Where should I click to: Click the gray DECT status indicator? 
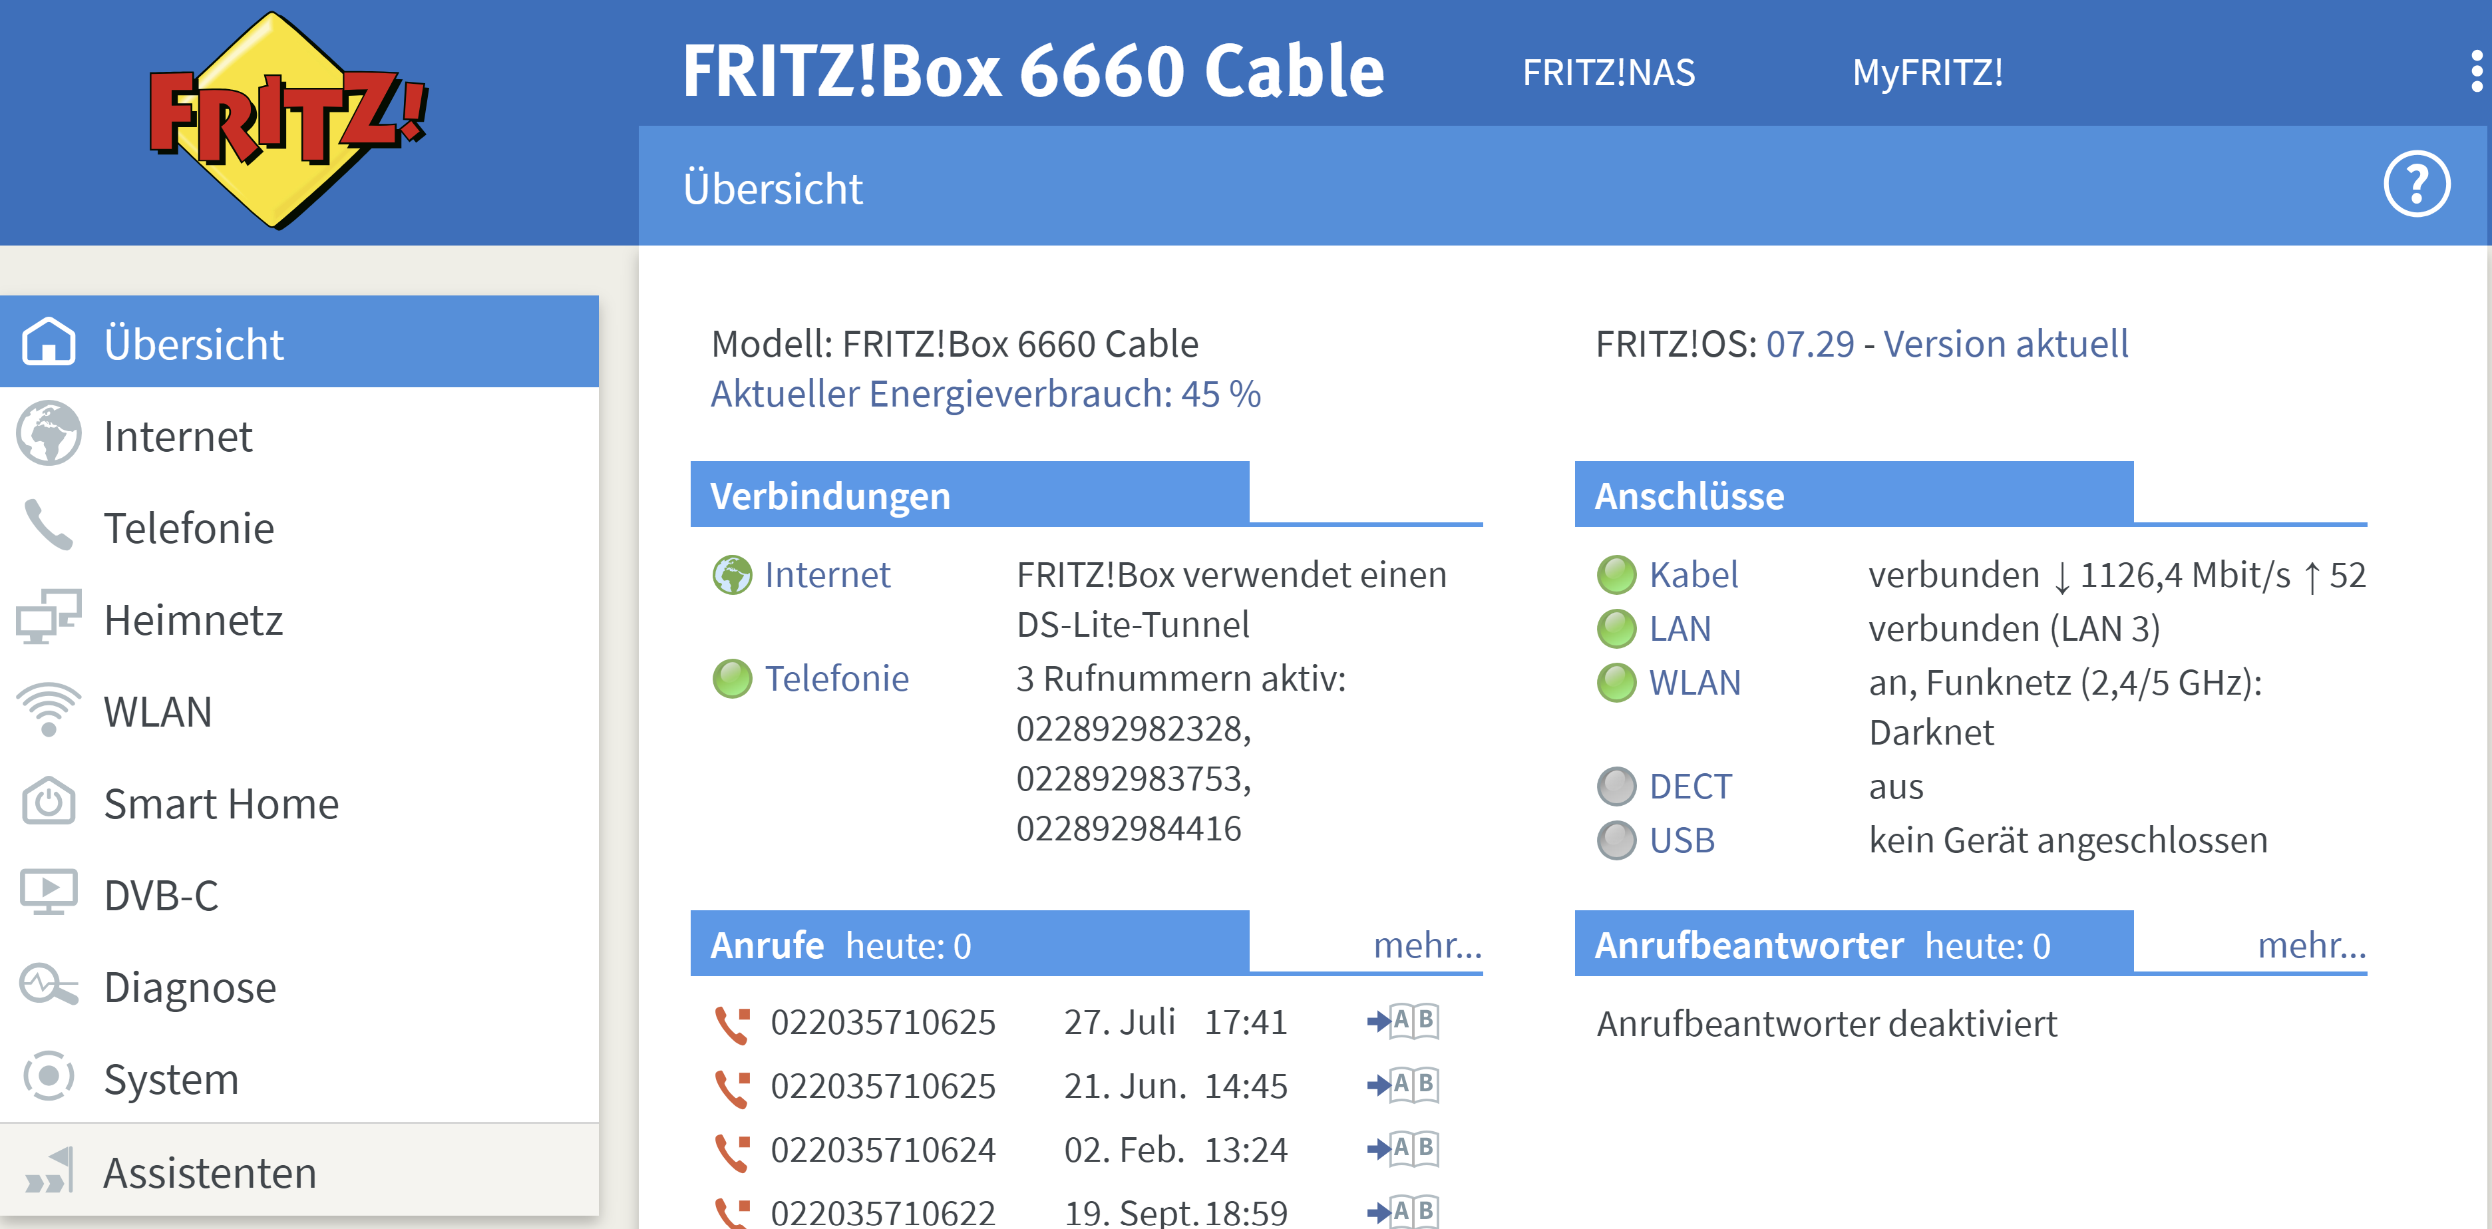[1616, 786]
